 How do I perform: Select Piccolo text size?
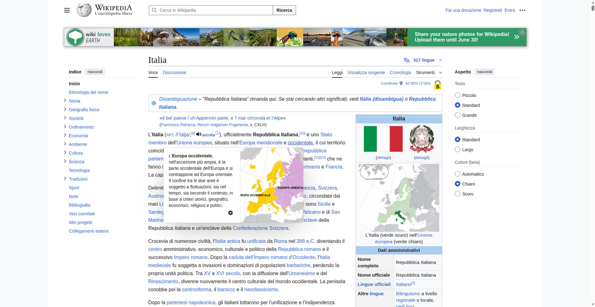click(x=458, y=95)
